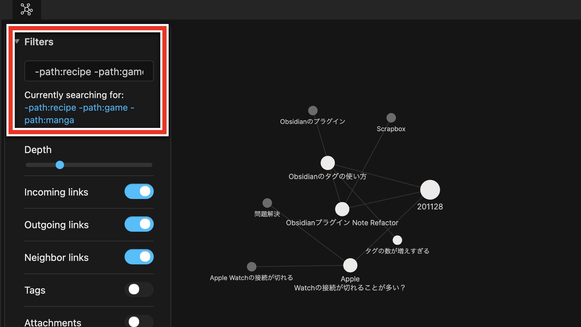Select the 201128 graph node

pos(430,190)
